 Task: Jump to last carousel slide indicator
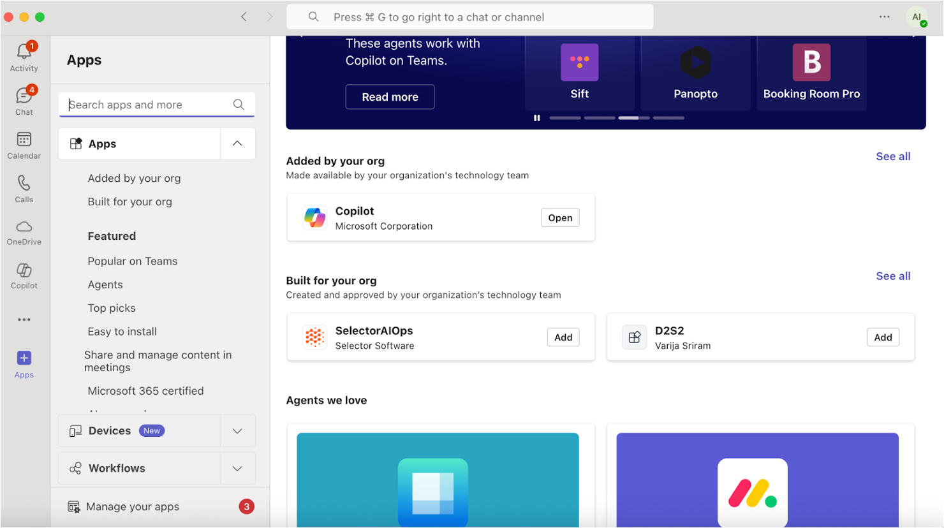point(668,118)
